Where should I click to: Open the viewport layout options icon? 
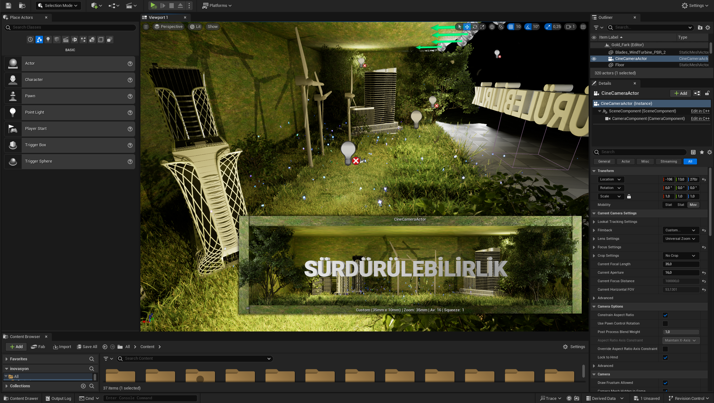(583, 27)
